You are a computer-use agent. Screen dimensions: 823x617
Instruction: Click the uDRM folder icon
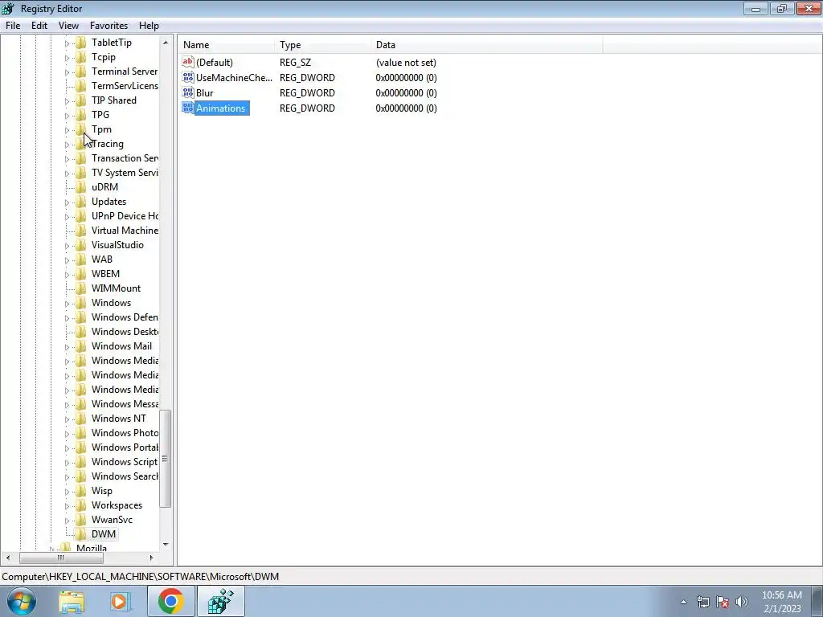[x=81, y=187]
